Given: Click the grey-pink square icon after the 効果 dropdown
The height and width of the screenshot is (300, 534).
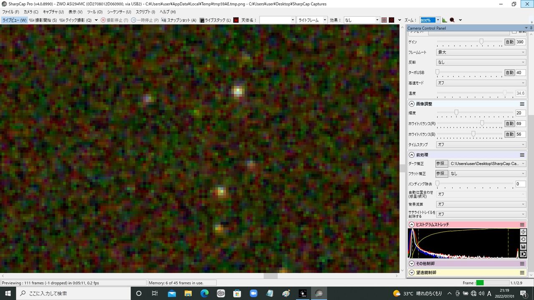Looking at the screenshot, I should click(x=384, y=20).
